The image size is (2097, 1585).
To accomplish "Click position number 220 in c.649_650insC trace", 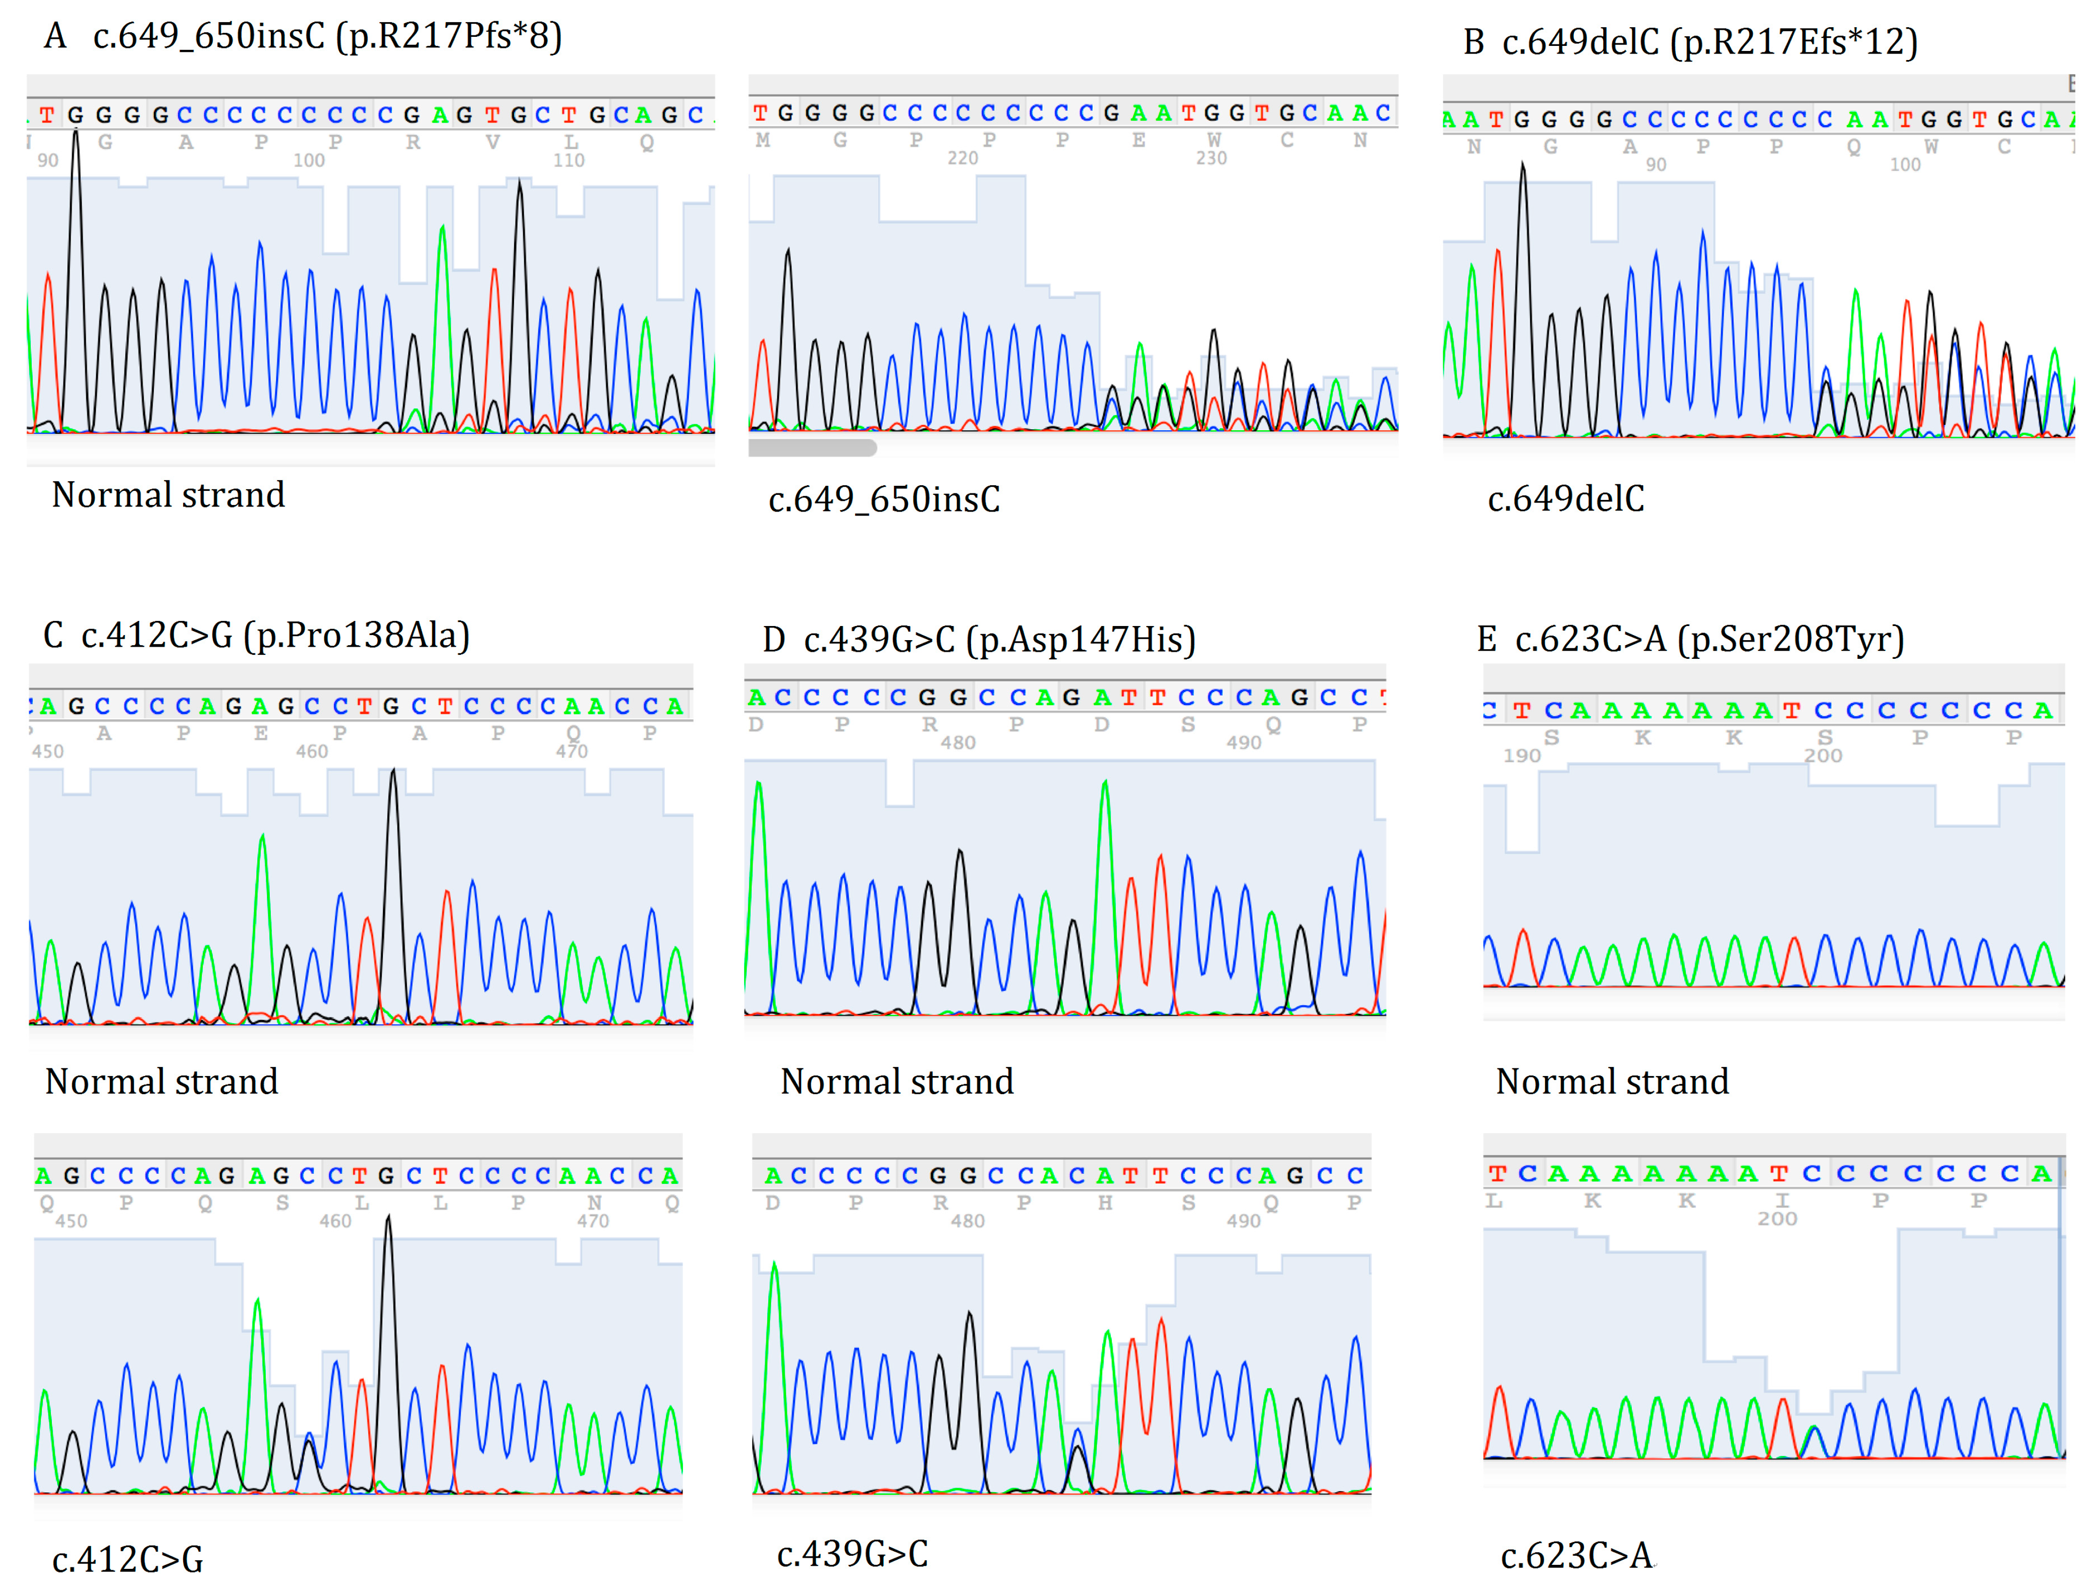I will click(962, 158).
